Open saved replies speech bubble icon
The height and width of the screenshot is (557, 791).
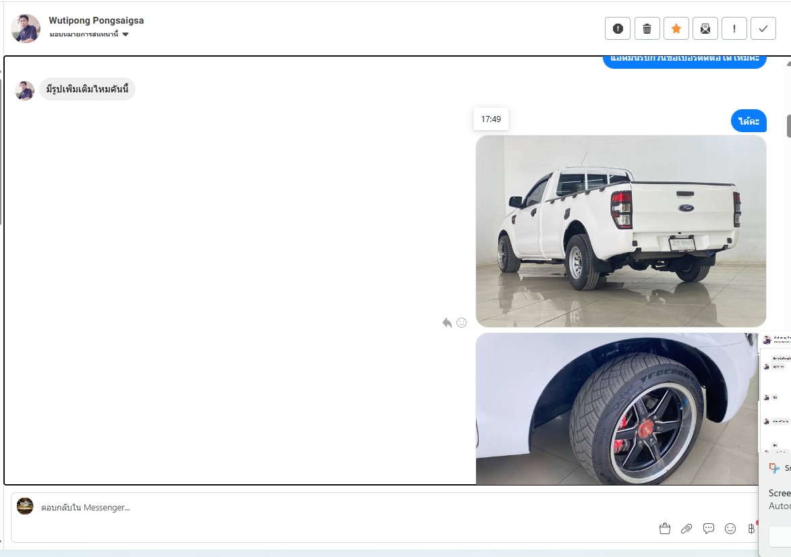709,529
